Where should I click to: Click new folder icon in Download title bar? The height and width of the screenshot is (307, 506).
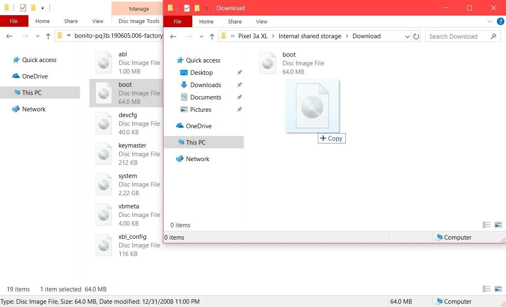point(197,8)
